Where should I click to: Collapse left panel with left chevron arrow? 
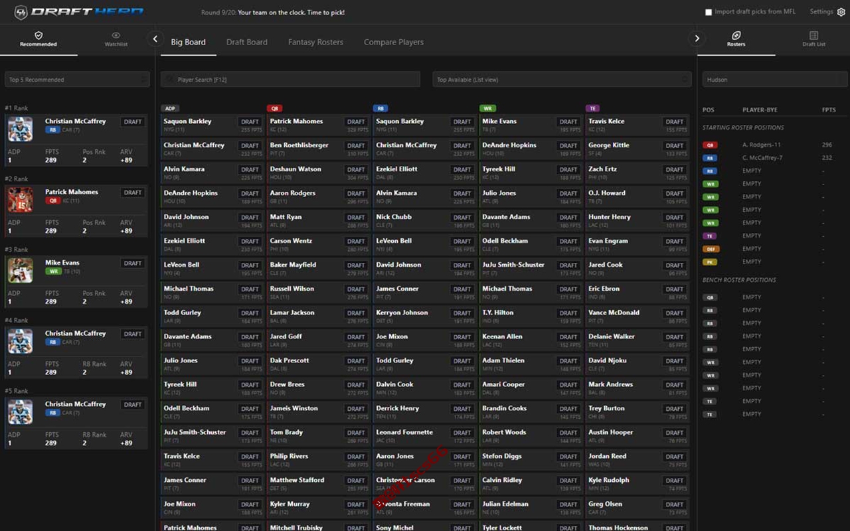coord(155,39)
